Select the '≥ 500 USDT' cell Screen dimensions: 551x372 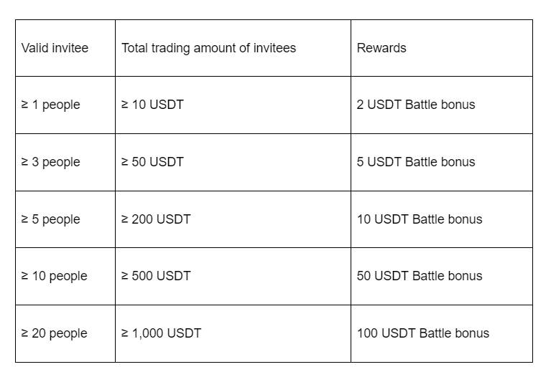(156, 276)
